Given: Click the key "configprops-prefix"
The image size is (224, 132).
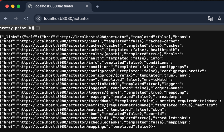Looking at the screenshot, I should pyautogui.click(x=182, y=71).
